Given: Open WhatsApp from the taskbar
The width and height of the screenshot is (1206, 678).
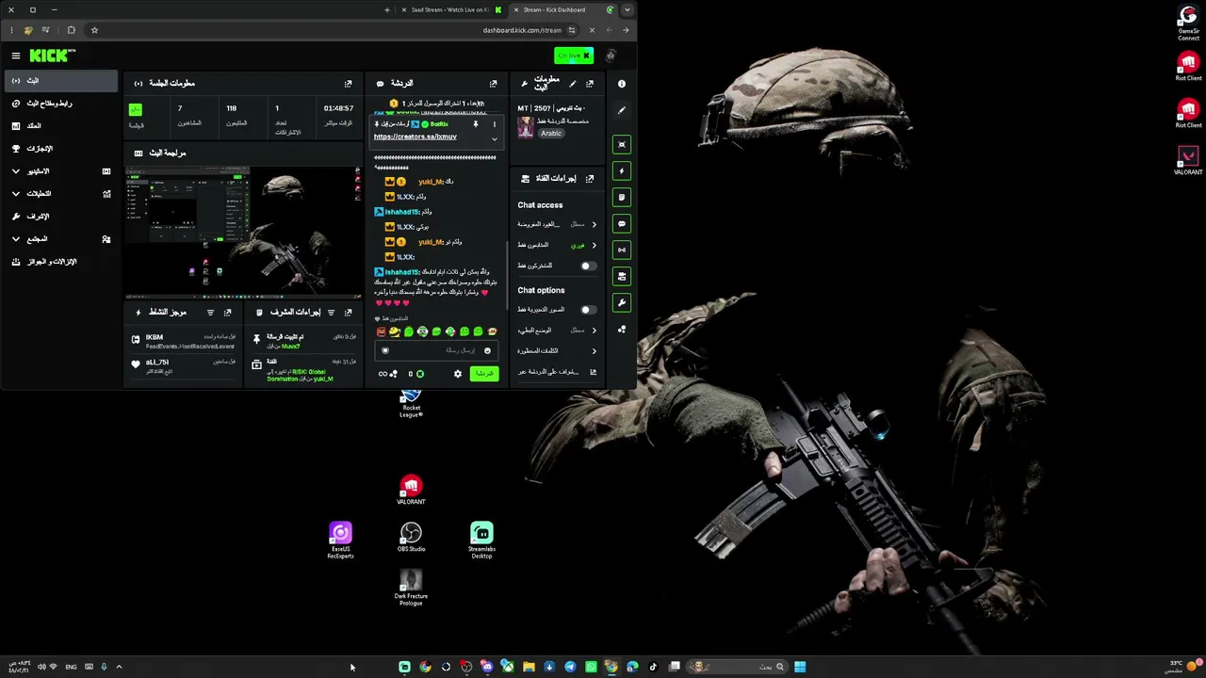Looking at the screenshot, I should coord(591,667).
